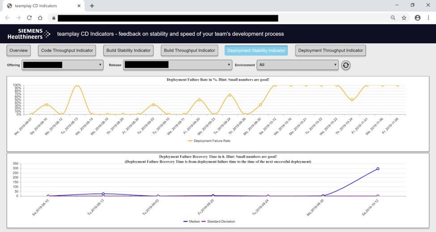Click the 350 y-axis label
436x232 pixels.
(16, 164)
